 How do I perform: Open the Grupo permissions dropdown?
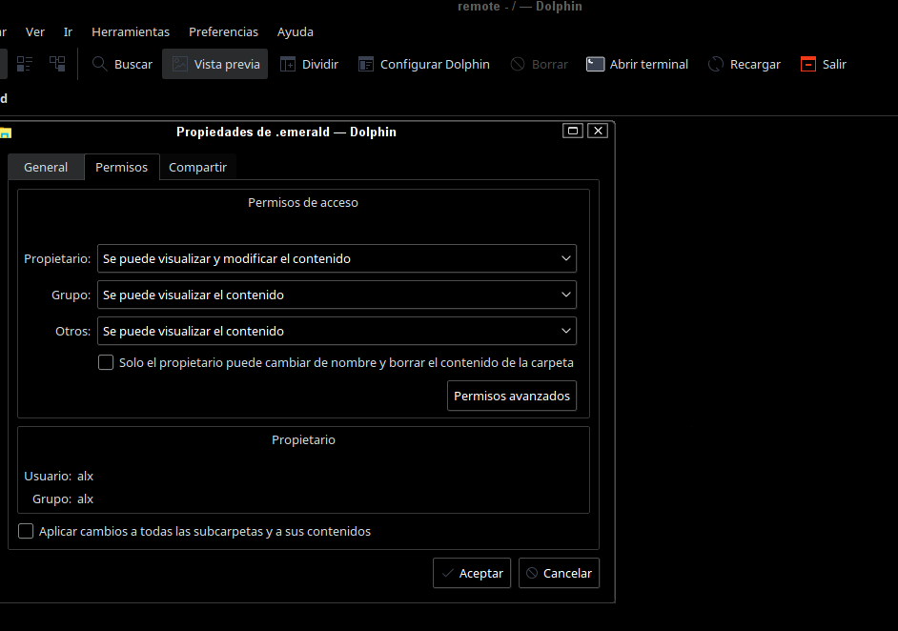coord(337,295)
